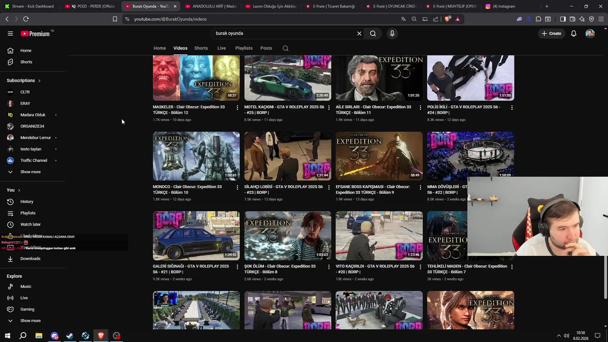The height and width of the screenshot is (342, 608).
Task: Open MONOCO Expedition 33 video thumbnail
Action: click(x=196, y=156)
